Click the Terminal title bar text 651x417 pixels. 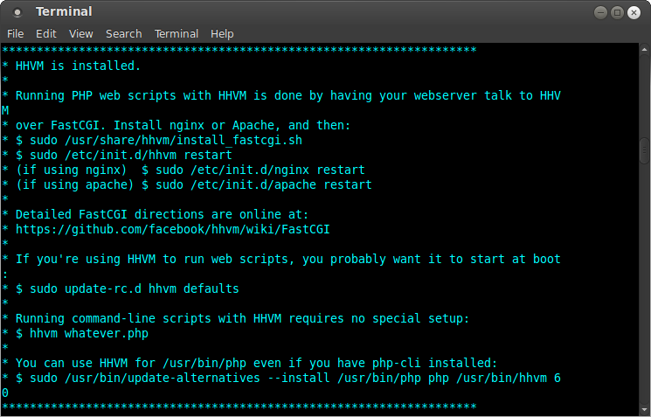click(x=64, y=12)
